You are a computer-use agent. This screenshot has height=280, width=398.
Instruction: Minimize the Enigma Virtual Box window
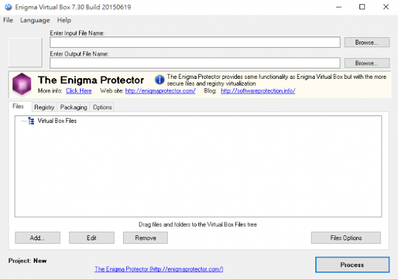pyautogui.click(x=338, y=7)
